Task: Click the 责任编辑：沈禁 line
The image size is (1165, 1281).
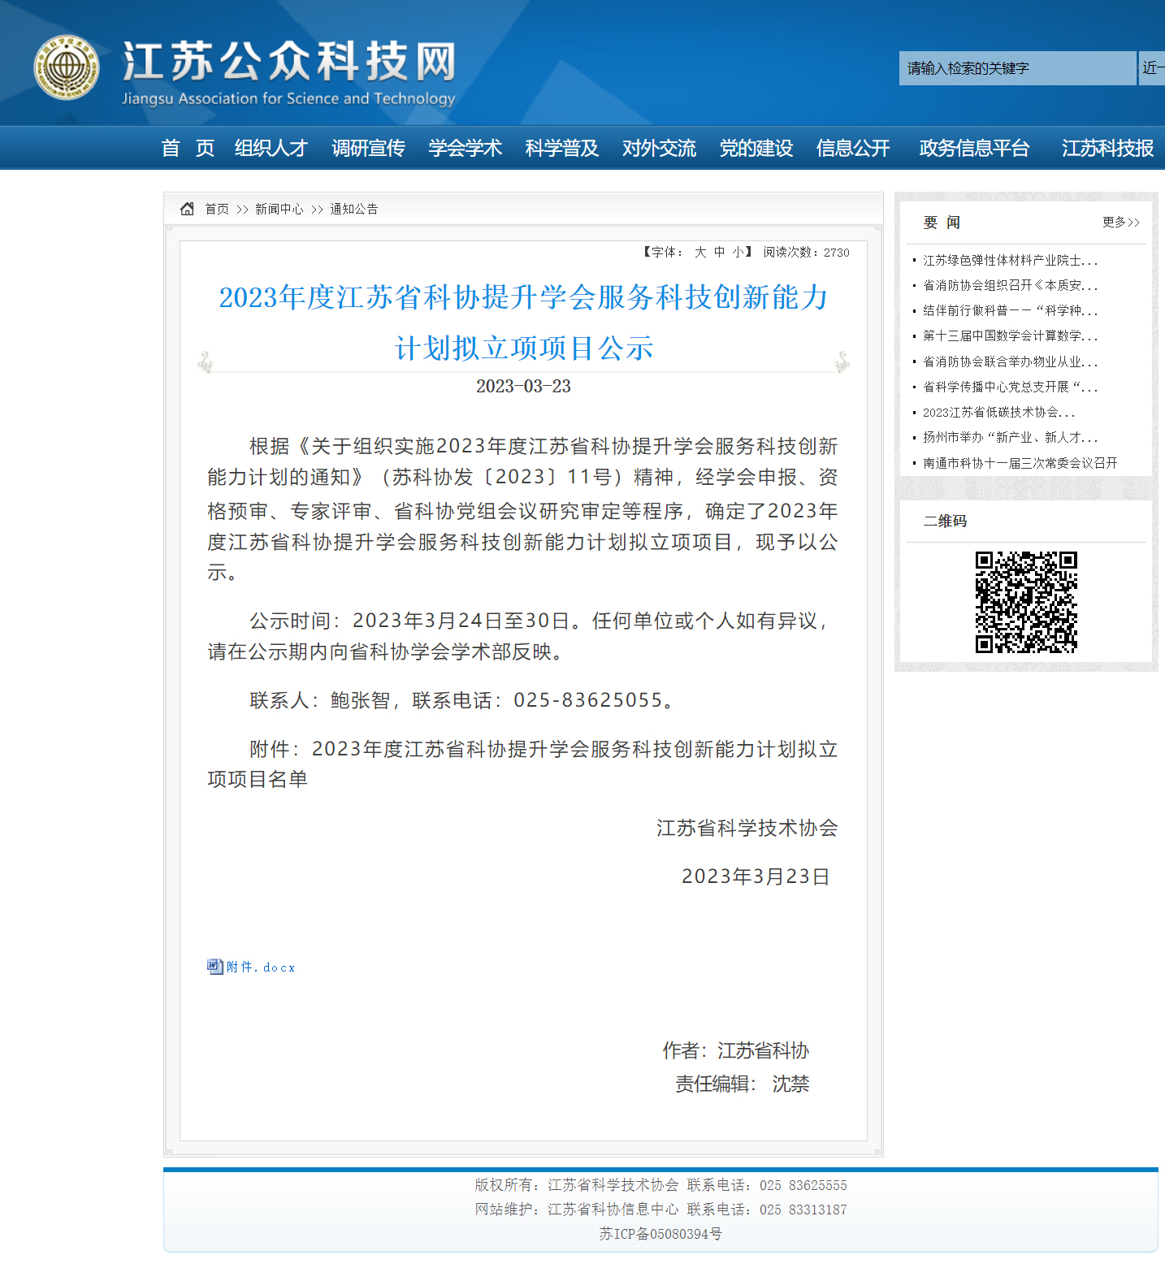Action: click(x=743, y=1084)
